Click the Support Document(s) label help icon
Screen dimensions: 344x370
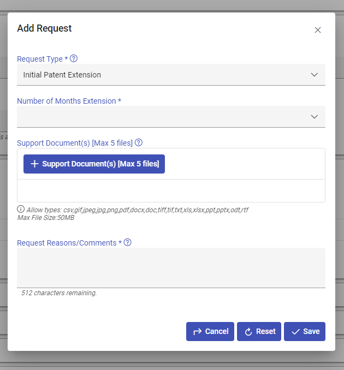pyautogui.click(x=139, y=142)
